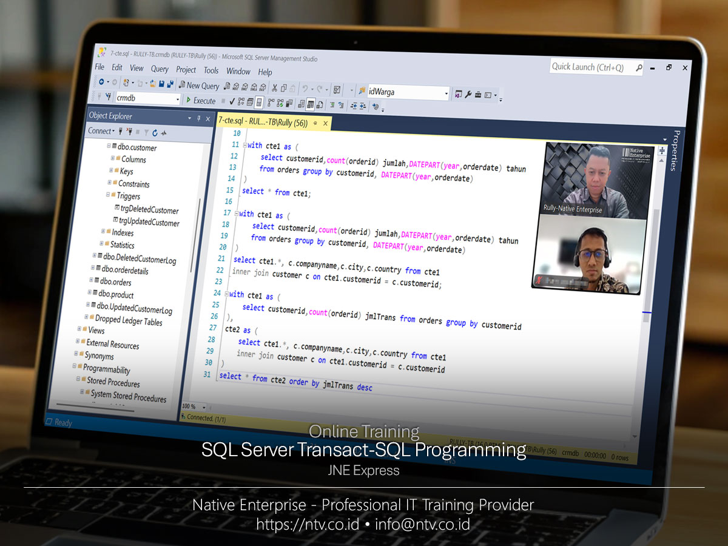Collapse the Triggers node

(108, 194)
